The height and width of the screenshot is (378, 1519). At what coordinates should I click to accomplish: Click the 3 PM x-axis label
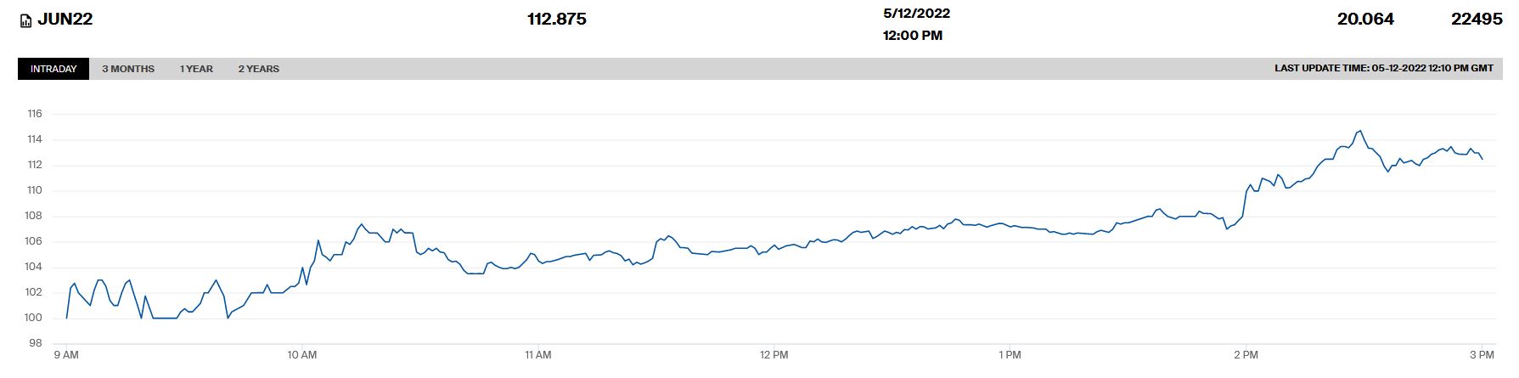point(1481,355)
